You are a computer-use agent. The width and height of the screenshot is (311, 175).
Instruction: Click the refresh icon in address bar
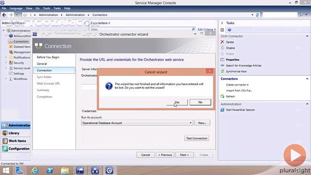tap(257, 15)
